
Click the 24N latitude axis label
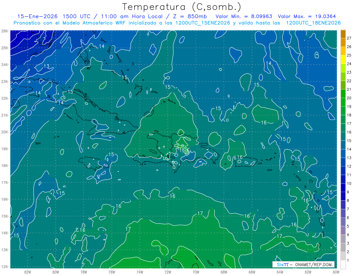(4, 65)
